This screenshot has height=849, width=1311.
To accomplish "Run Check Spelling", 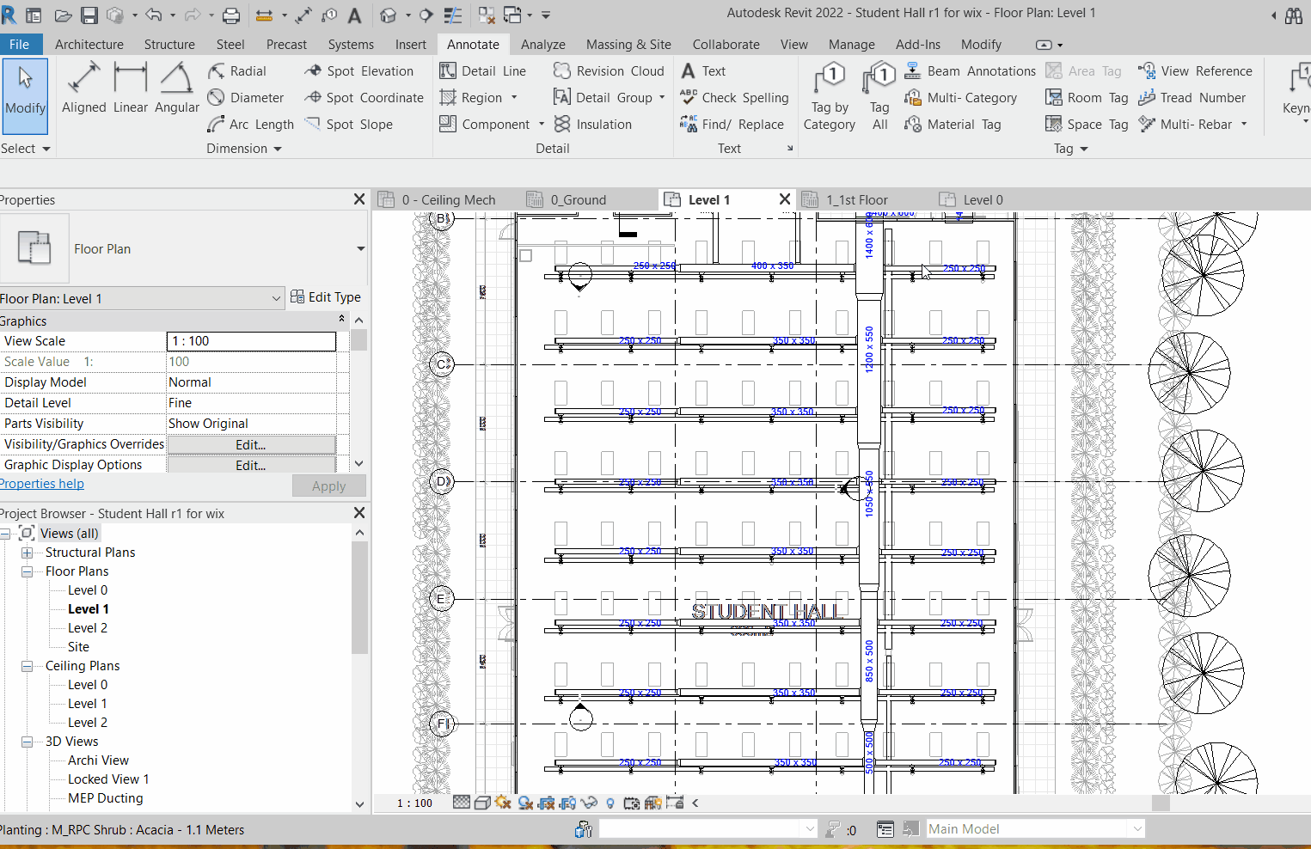I will [734, 98].
